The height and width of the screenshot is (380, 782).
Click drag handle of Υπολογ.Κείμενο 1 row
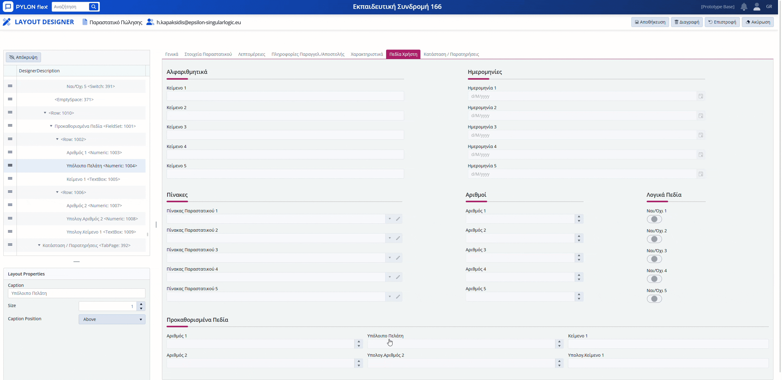tap(10, 231)
